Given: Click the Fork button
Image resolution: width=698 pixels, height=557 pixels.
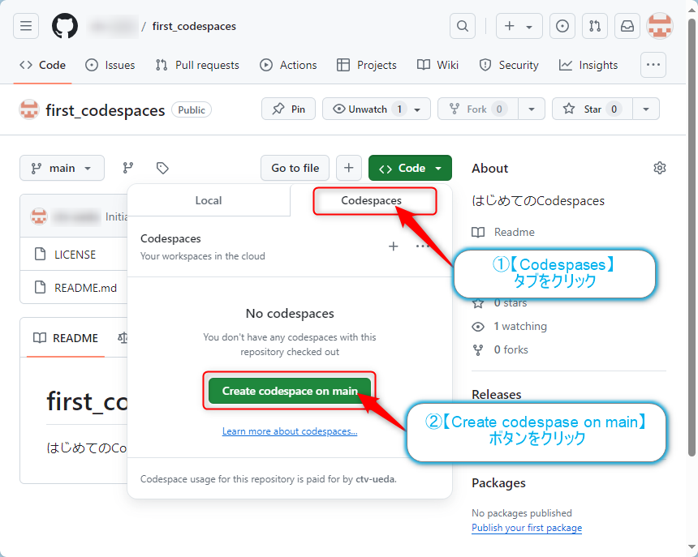Looking at the screenshot, I should tap(478, 109).
